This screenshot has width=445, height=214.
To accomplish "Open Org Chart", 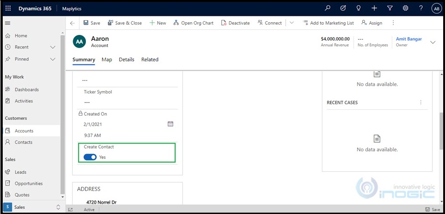I will (193, 23).
